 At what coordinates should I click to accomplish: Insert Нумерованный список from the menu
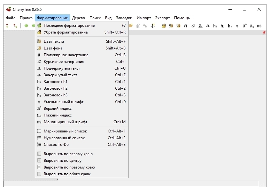81,138
